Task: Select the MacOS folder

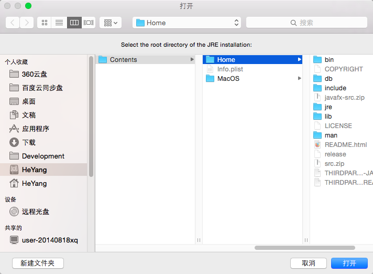Action: 253,78
